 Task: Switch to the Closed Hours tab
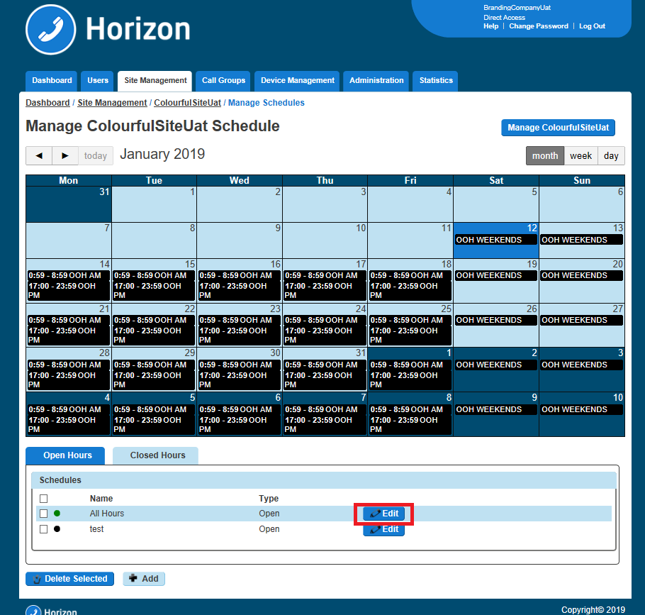click(155, 455)
